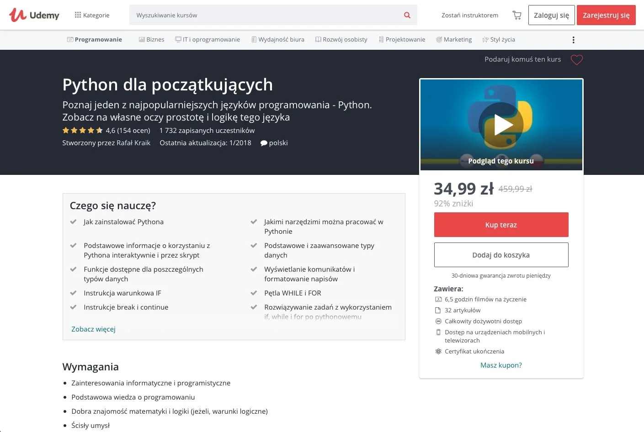Select Programowanie category tab

95,40
